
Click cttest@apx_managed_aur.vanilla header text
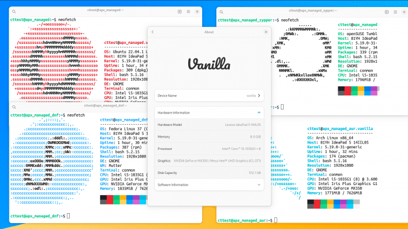click(x=340, y=128)
